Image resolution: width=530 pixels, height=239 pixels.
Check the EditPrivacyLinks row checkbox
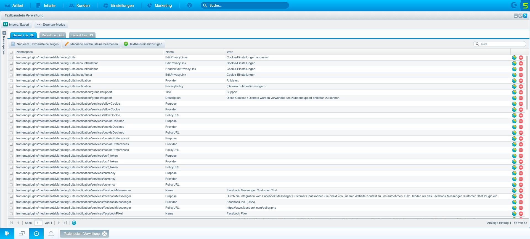coord(11,58)
